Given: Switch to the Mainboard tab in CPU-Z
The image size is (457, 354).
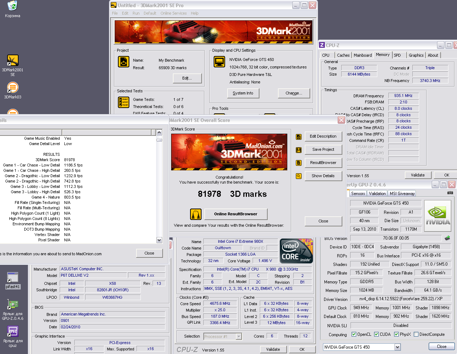Looking at the screenshot, I should [x=363, y=55].
